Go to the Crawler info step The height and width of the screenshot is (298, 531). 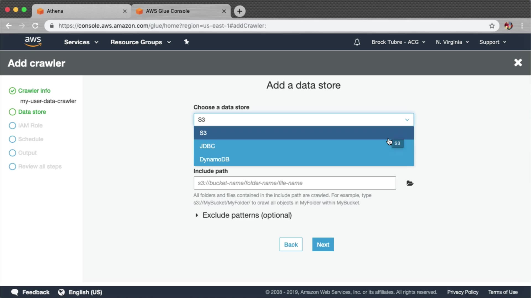pos(34,91)
